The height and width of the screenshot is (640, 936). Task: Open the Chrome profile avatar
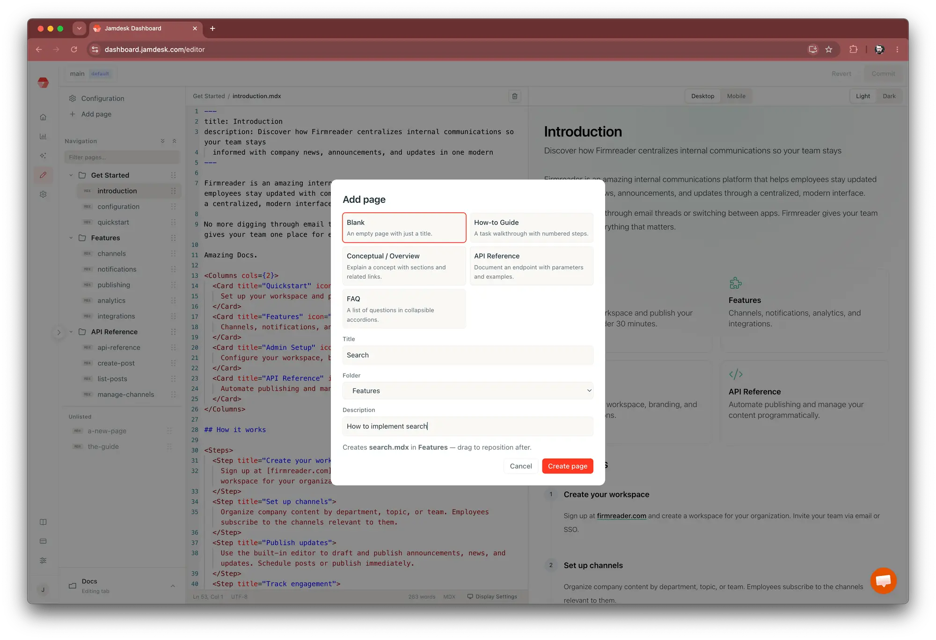(x=880, y=50)
